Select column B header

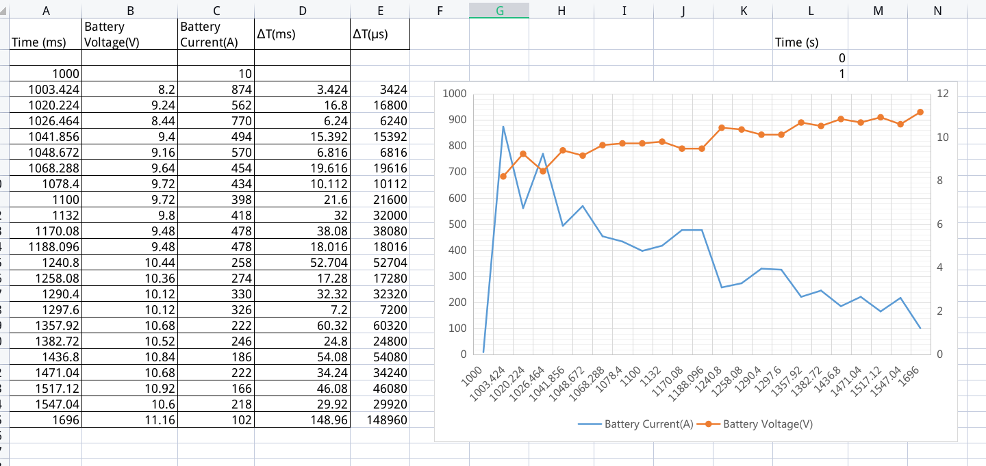tap(130, 10)
